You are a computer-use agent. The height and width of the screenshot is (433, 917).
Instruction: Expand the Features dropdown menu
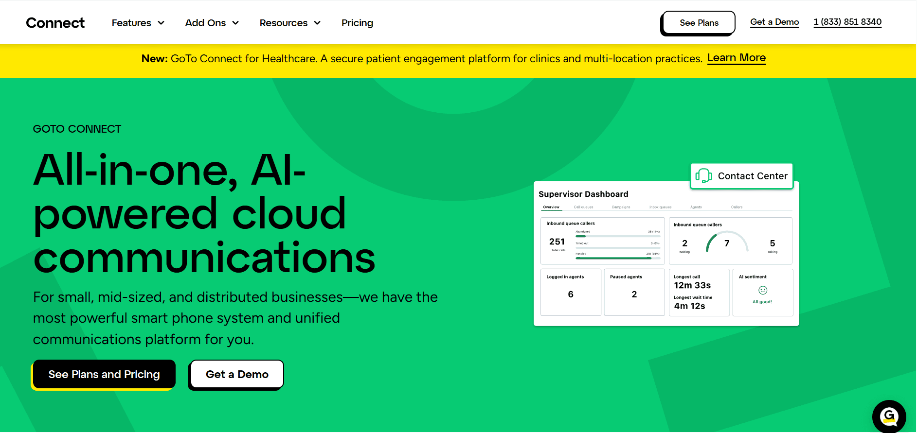[x=138, y=23]
